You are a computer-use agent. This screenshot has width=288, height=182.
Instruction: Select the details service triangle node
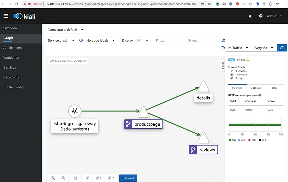(x=204, y=87)
